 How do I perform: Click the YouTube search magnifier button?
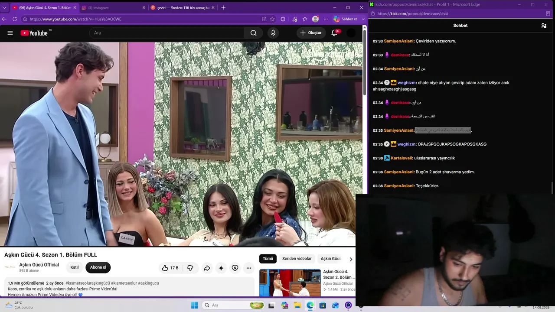(x=253, y=33)
